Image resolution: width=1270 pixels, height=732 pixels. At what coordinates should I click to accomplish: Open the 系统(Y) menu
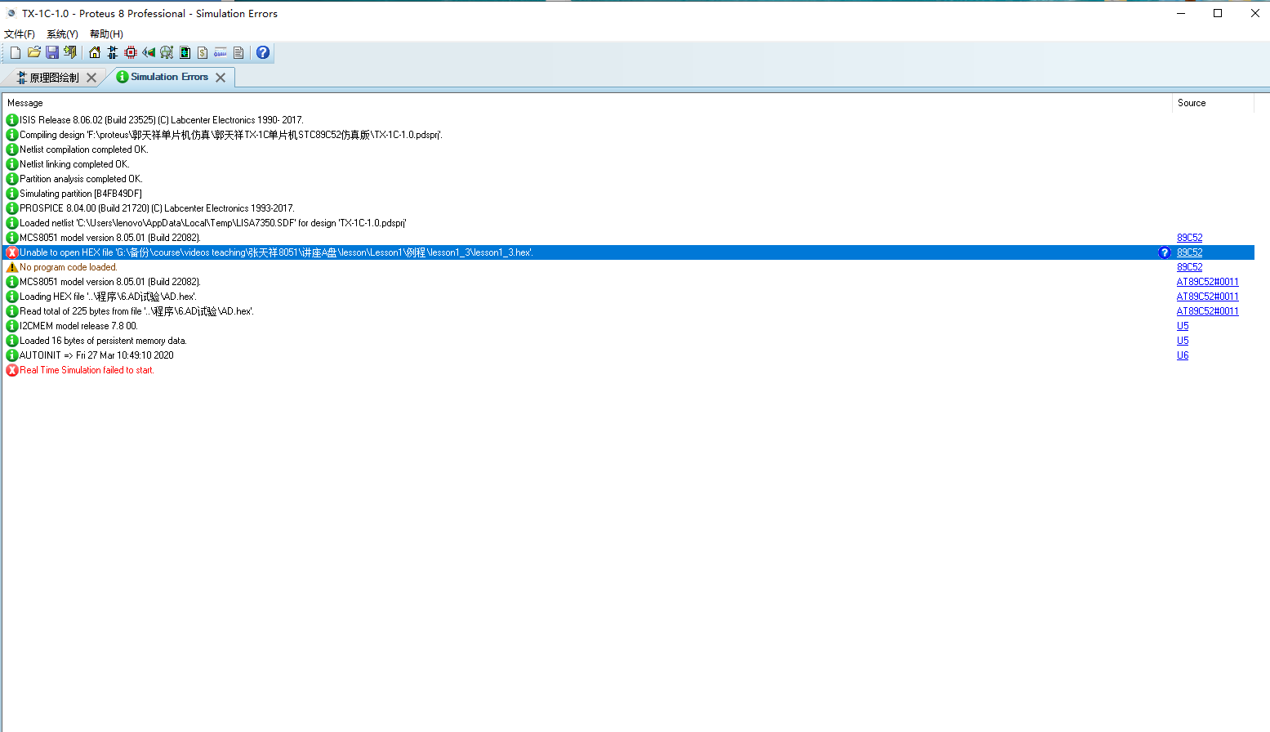point(63,34)
